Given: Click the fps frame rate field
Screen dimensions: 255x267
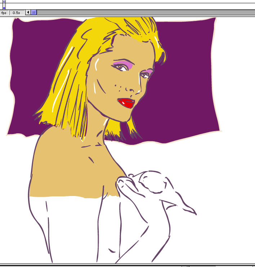Looking at the screenshot, I should click(x=4, y=13).
